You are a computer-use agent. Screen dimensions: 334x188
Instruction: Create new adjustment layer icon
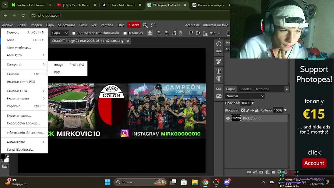(267, 172)
